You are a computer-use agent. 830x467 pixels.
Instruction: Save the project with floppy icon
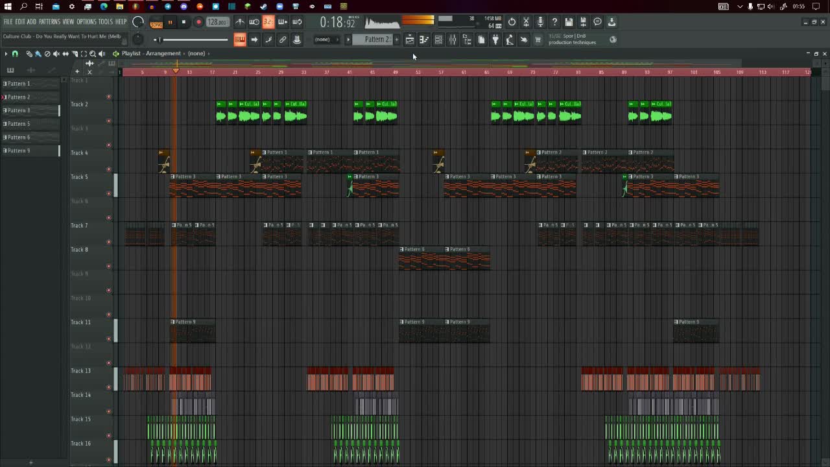pos(569,22)
